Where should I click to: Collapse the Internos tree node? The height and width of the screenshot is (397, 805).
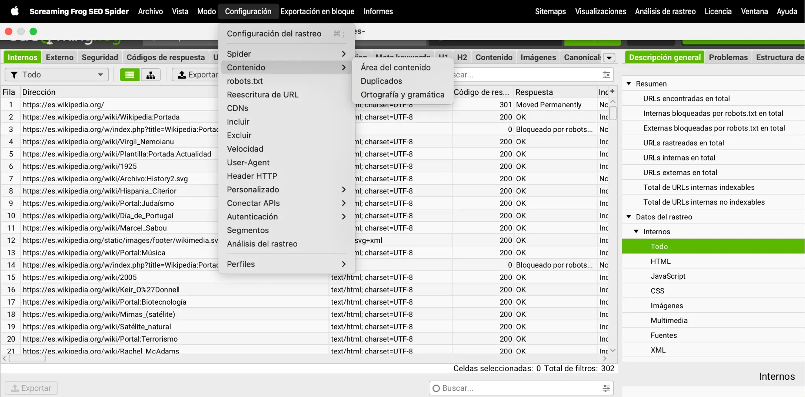point(636,232)
